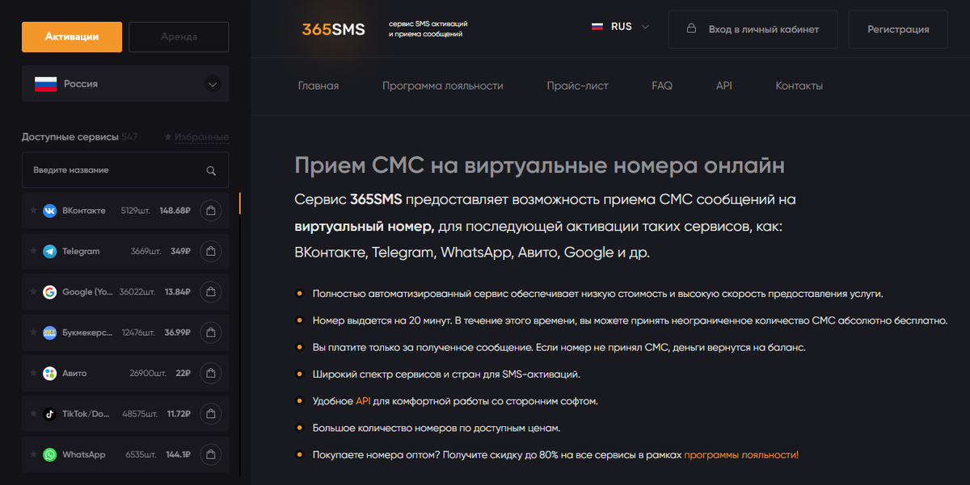Click the Russian flag in the country selector

[45, 84]
